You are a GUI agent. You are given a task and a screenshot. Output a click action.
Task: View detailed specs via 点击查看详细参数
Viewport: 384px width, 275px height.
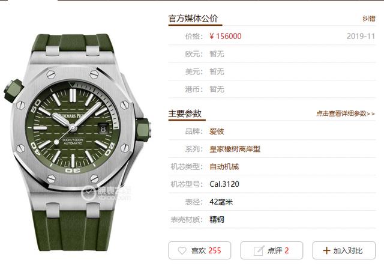tap(346, 113)
